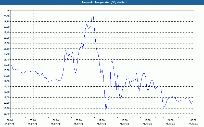
Task: Click the '19,40' y-axis label
Action: click(x=6, y=33)
